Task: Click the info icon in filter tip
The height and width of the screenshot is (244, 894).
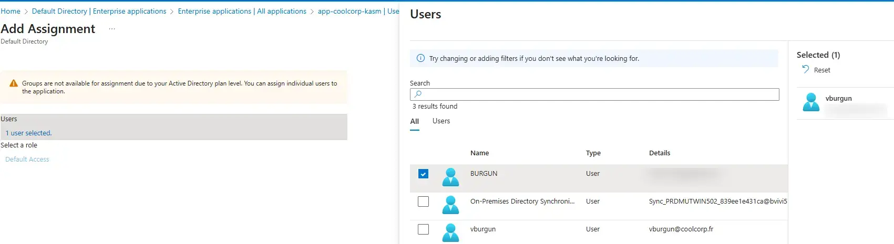Action: tap(420, 58)
